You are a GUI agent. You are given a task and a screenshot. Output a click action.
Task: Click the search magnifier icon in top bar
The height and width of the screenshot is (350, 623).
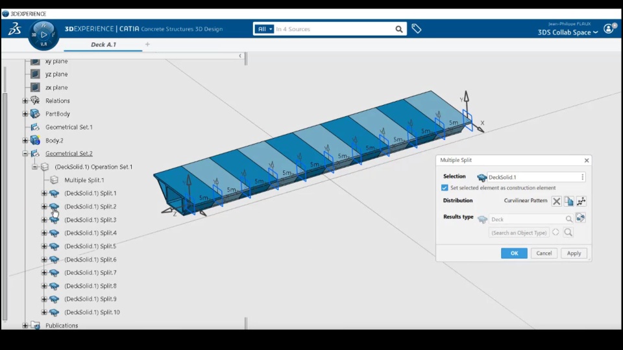(x=399, y=29)
